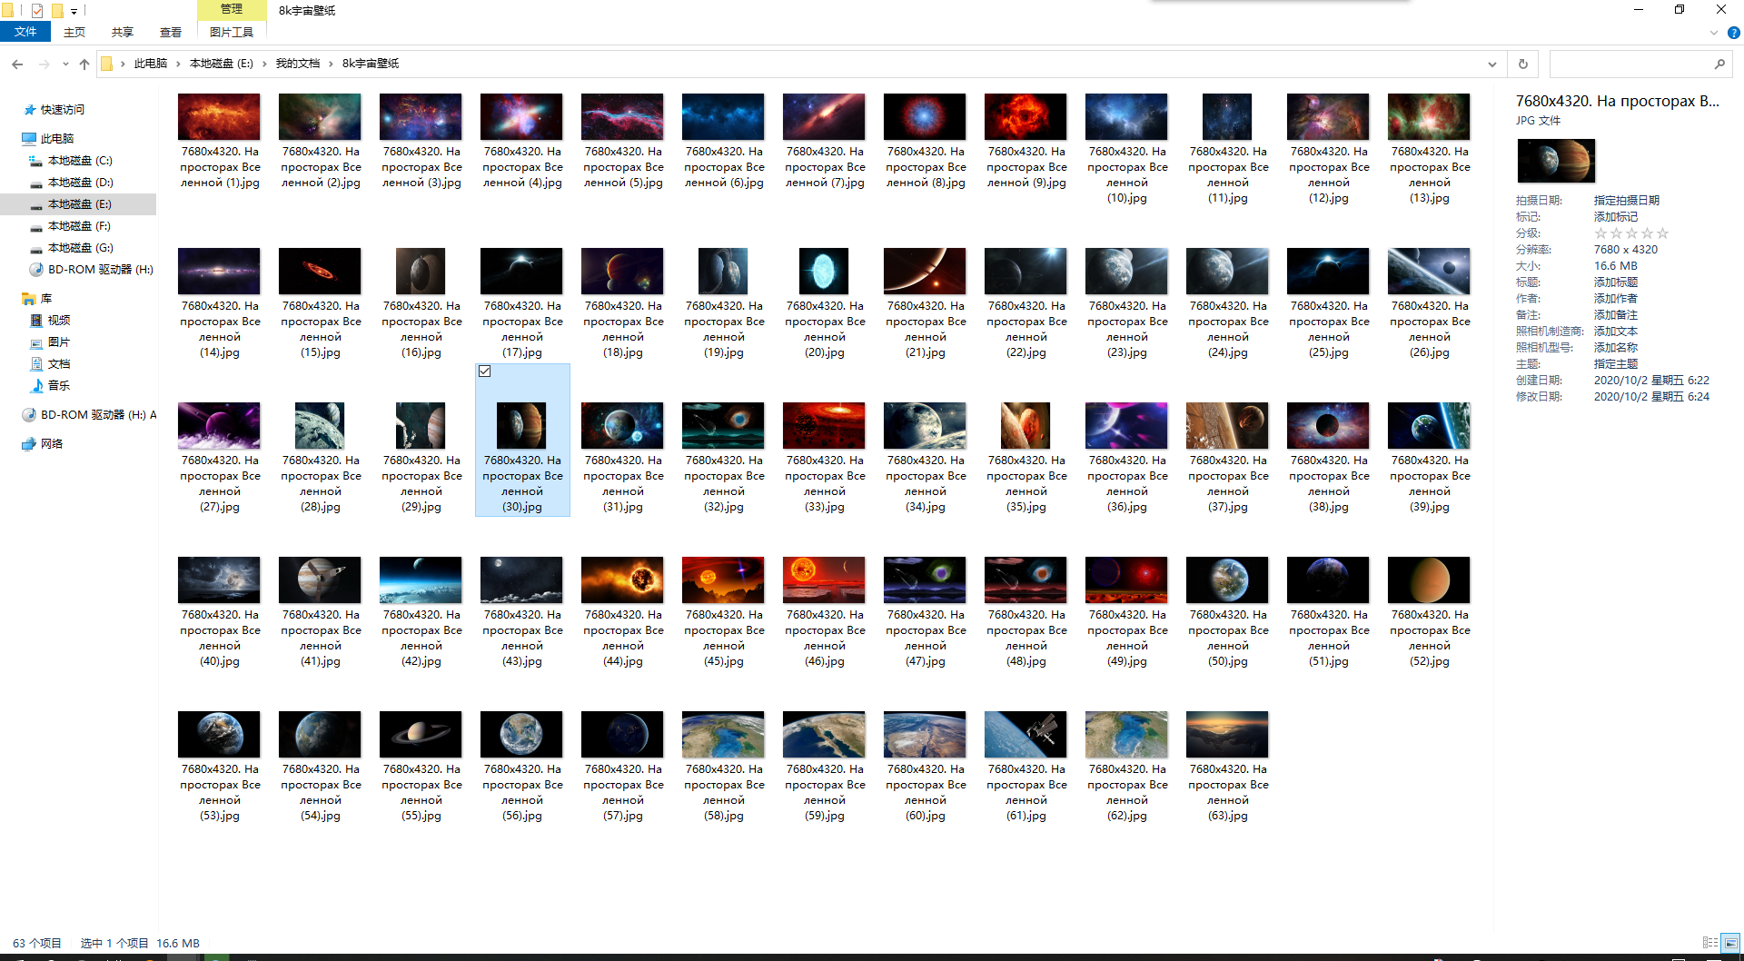
Task: Uncheck the checkbox on file (30).jpg
Action: click(x=485, y=372)
